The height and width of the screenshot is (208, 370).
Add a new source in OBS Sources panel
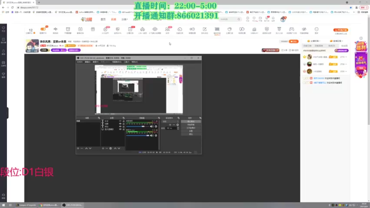pos(103,148)
